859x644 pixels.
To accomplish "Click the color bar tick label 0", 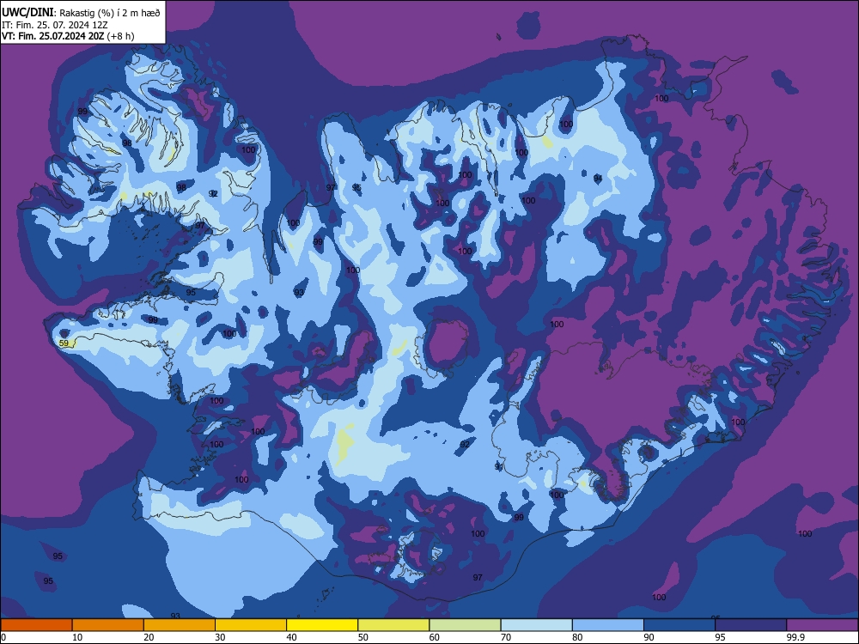I will coord(3,637).
